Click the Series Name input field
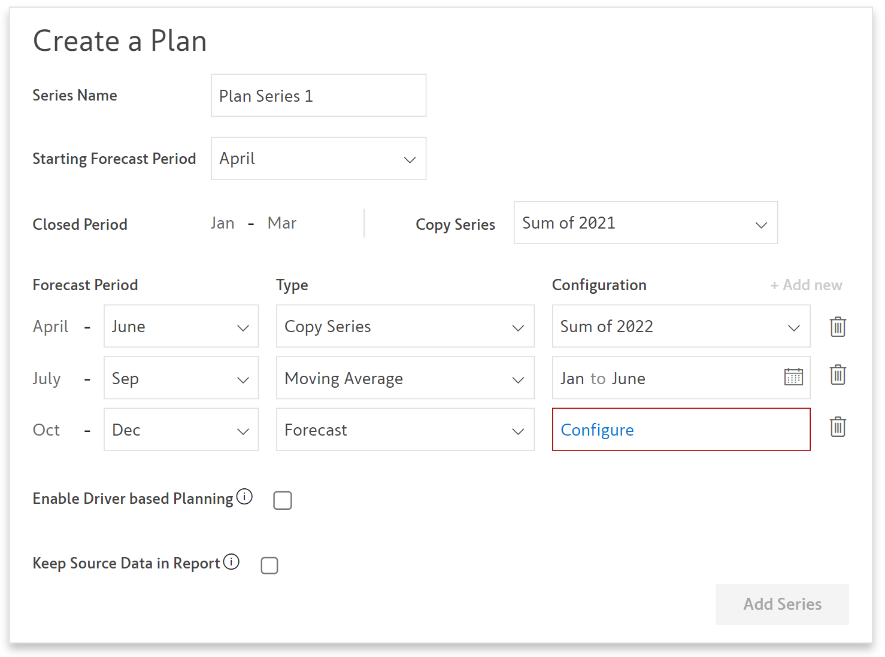This screenshot has width=885, height=657. (x=319, y=96)
